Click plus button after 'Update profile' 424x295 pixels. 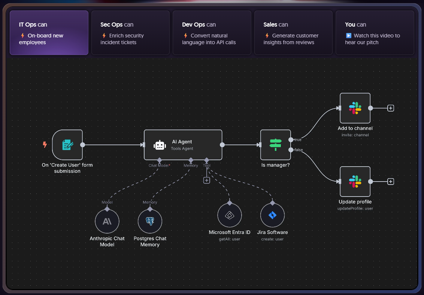(391, 182)
